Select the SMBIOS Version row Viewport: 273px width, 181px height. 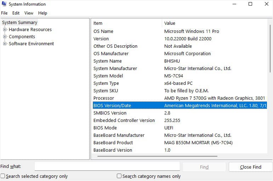pyautogui.click(x=180, y=113)
